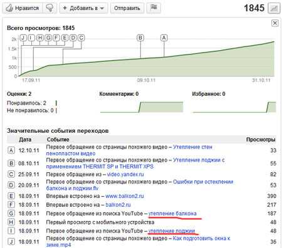This screenshot has height=248, width=282.
Task: Open the утепление лоджии search link
Action: 172,231
